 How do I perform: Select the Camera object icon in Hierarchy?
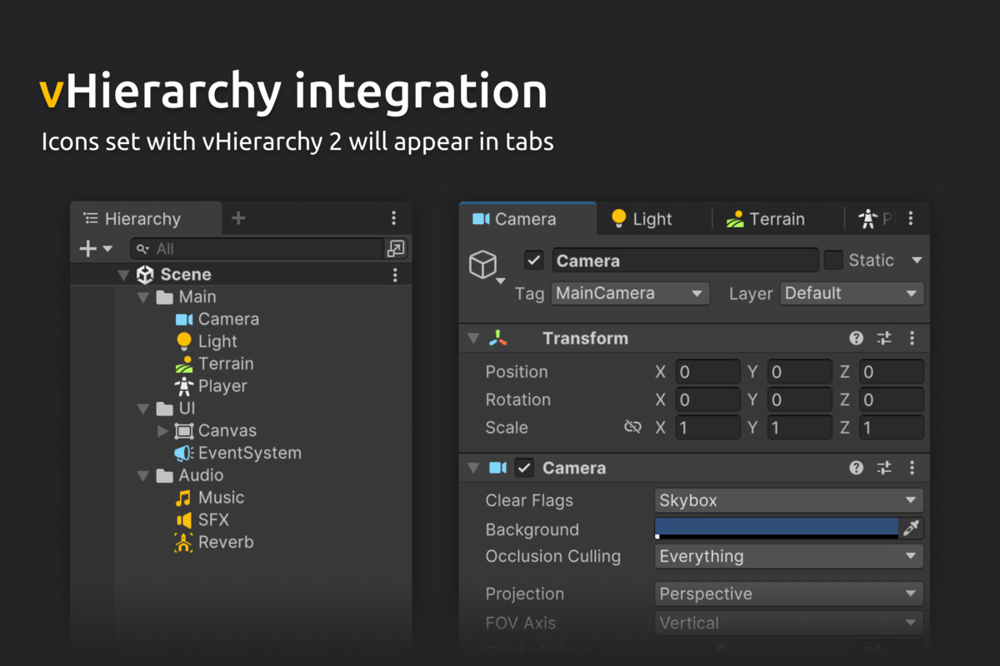(x=184, y=319)
